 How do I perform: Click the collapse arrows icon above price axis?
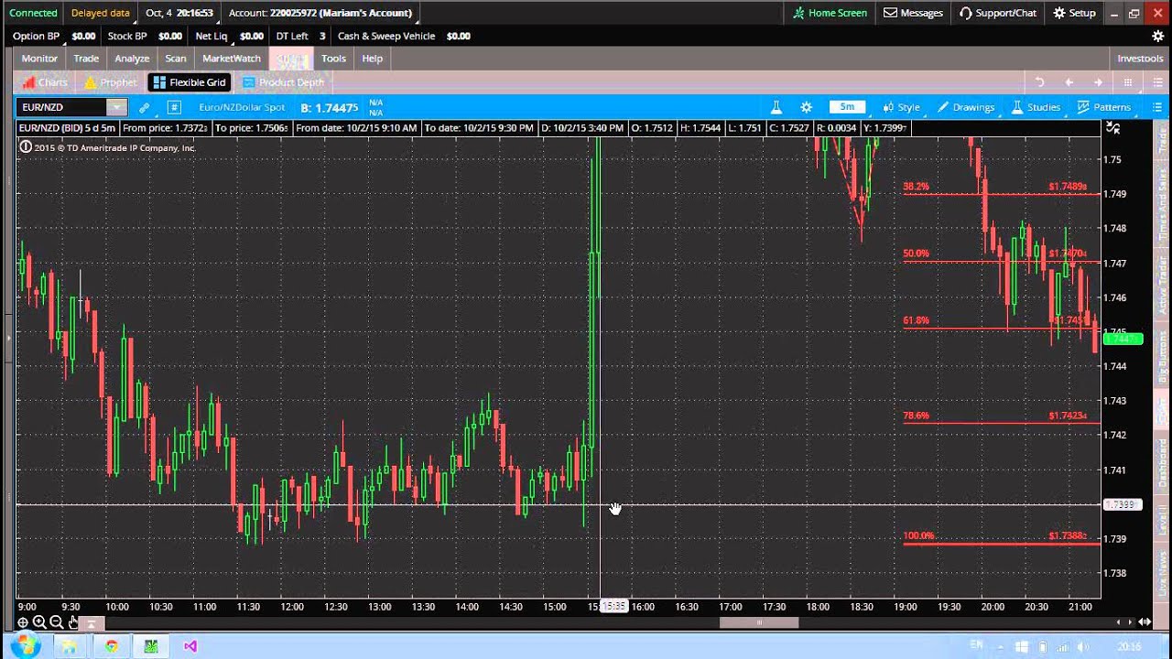pyautogui.click(x=1113, y=128)
